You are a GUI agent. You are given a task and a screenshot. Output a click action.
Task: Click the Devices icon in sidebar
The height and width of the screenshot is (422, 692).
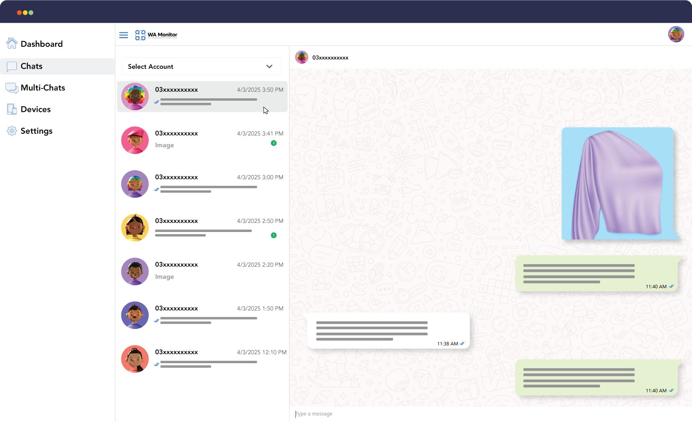point(12,109)
